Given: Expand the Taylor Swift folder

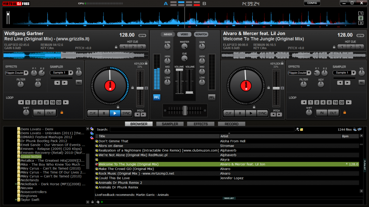Looking at the screenshot, I should tap(16, 200).
